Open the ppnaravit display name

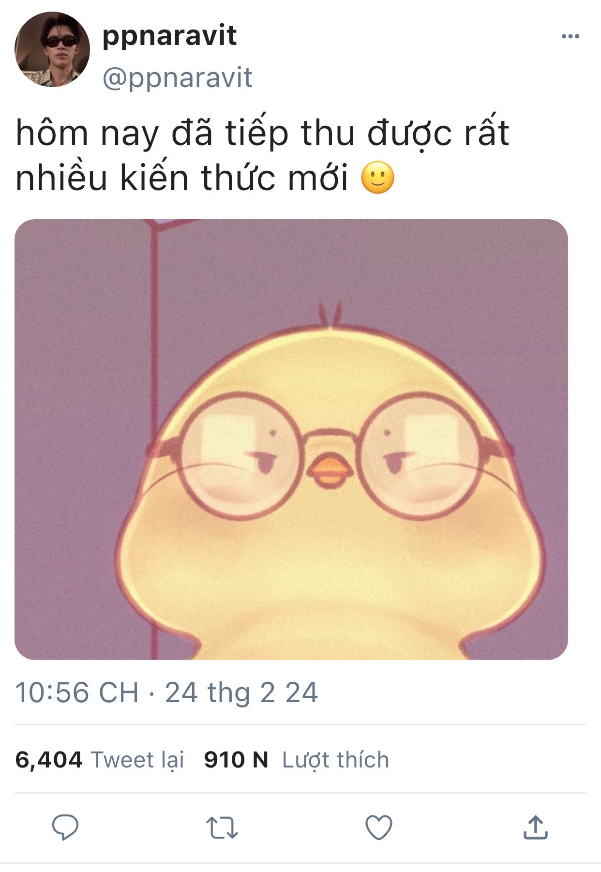point(169,37)
